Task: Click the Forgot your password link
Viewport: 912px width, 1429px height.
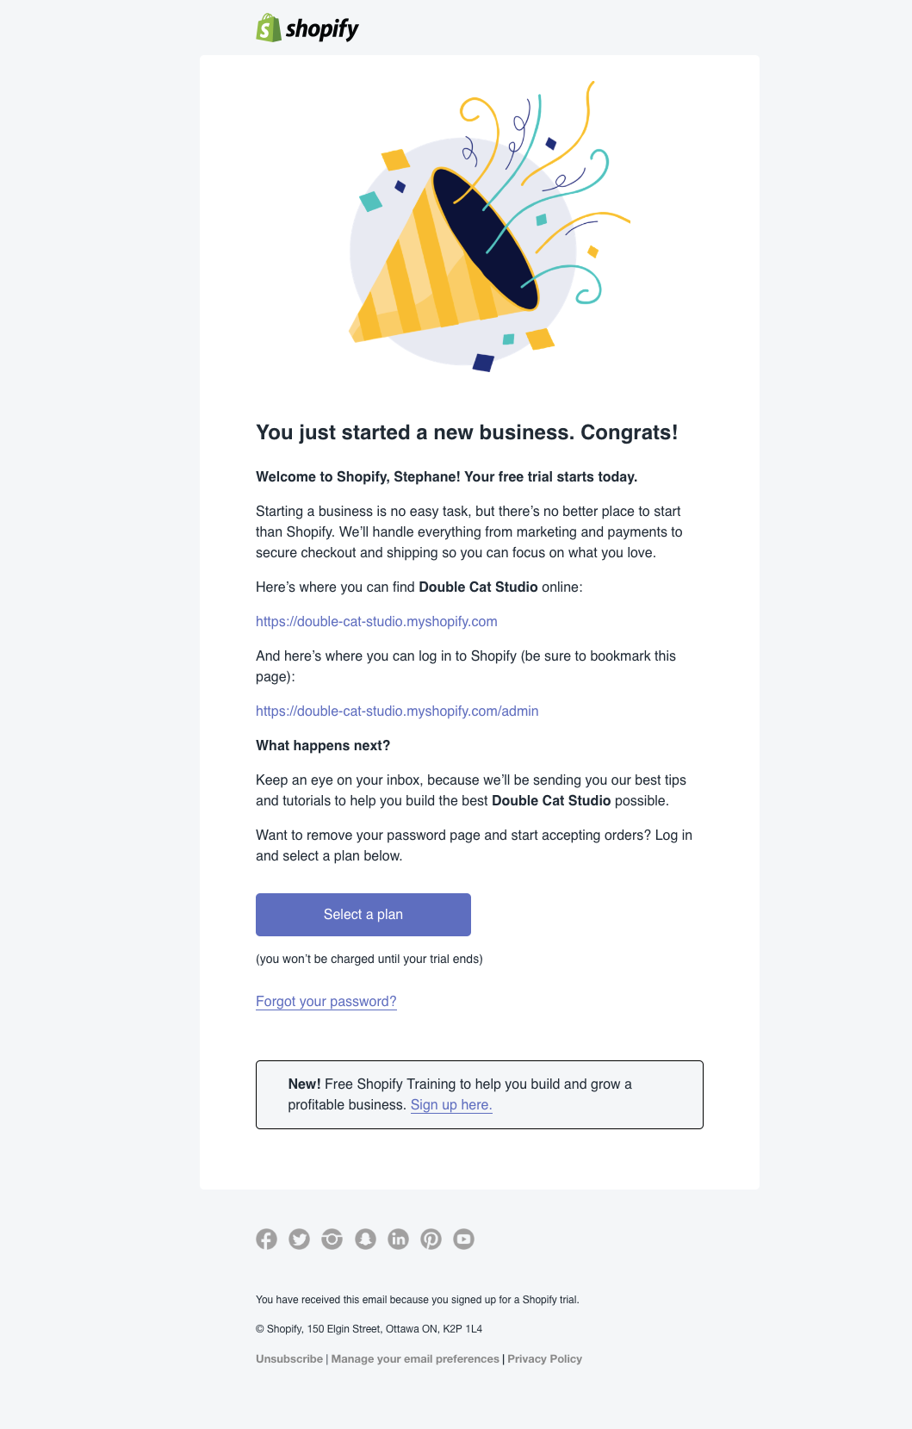Action: point(326,1002)
